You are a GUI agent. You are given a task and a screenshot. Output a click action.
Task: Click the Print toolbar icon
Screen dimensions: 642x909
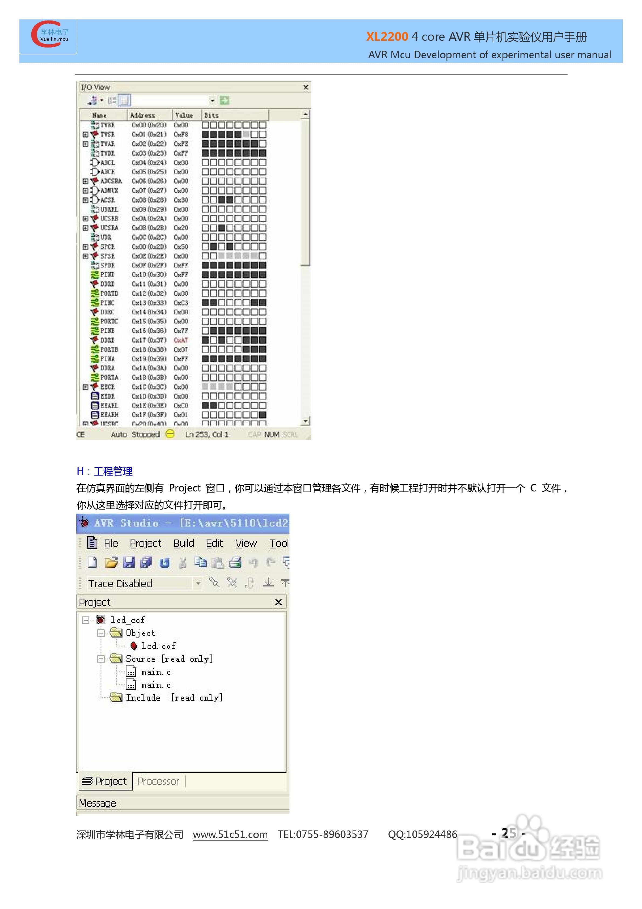(235, 562)
